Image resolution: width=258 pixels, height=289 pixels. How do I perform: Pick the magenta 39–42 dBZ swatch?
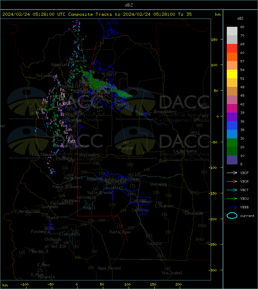[232, 108]
